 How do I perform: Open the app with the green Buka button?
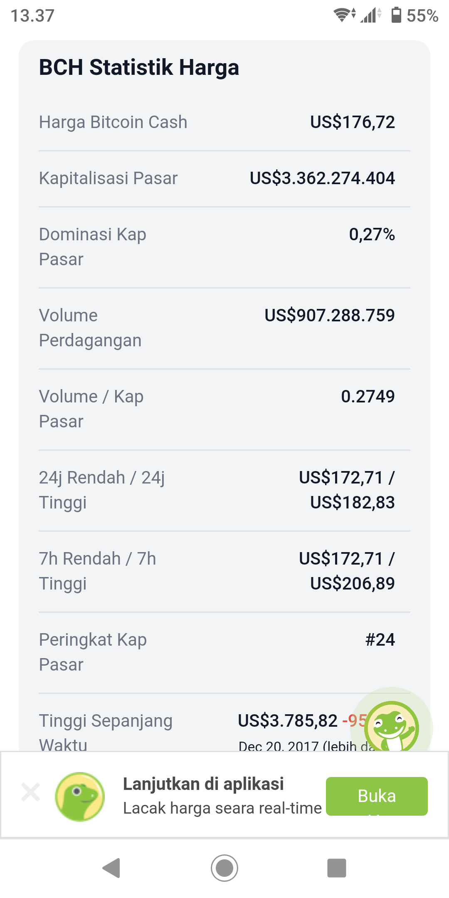point(377,796)
